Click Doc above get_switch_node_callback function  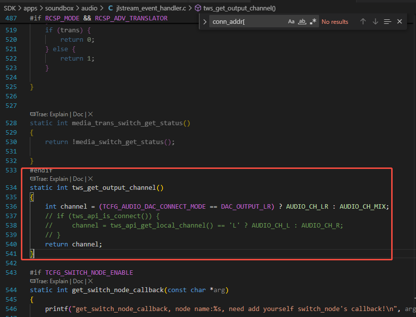point(78,281)
